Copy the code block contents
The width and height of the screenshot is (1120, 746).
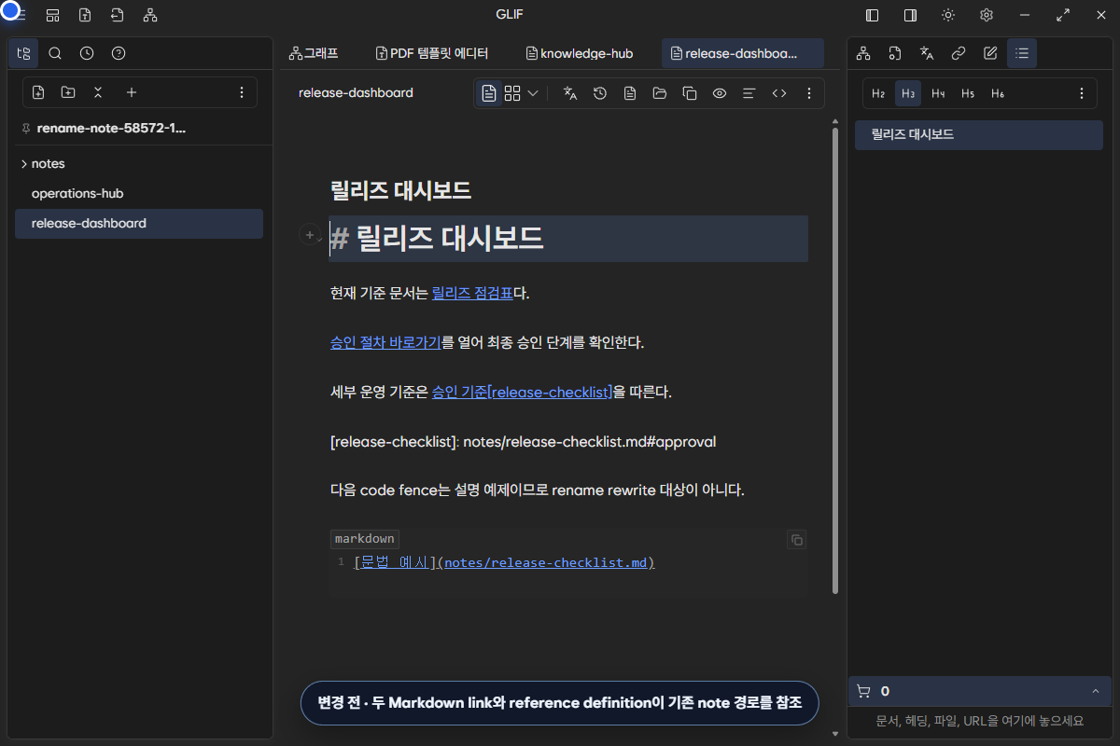(x=796, y=540)
